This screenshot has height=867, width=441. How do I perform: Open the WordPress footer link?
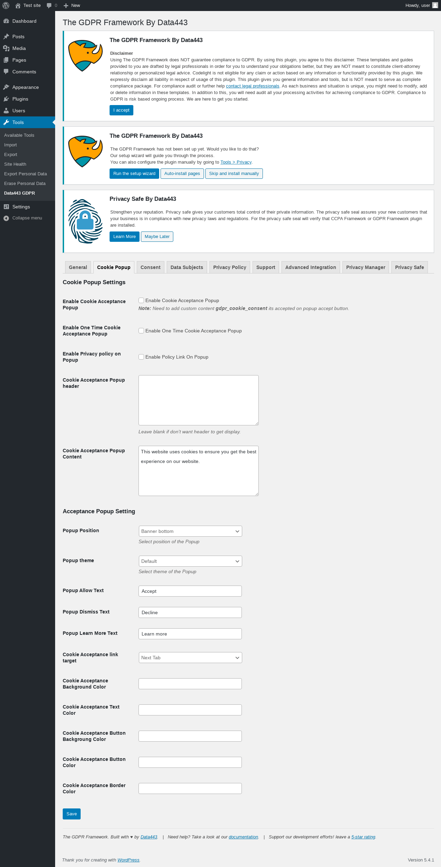(128, 860)
